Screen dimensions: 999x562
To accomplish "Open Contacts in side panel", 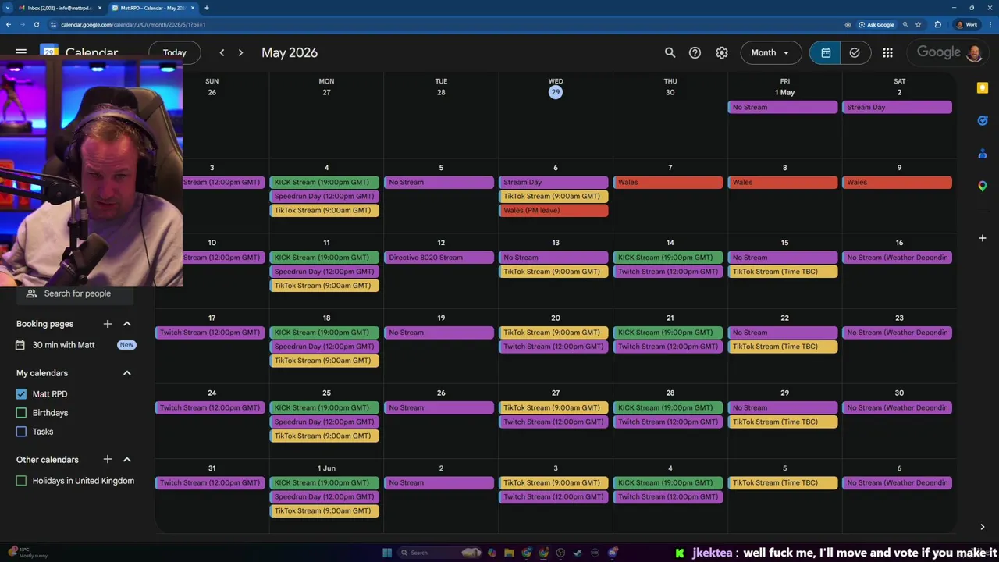I will tap(983, 154).
